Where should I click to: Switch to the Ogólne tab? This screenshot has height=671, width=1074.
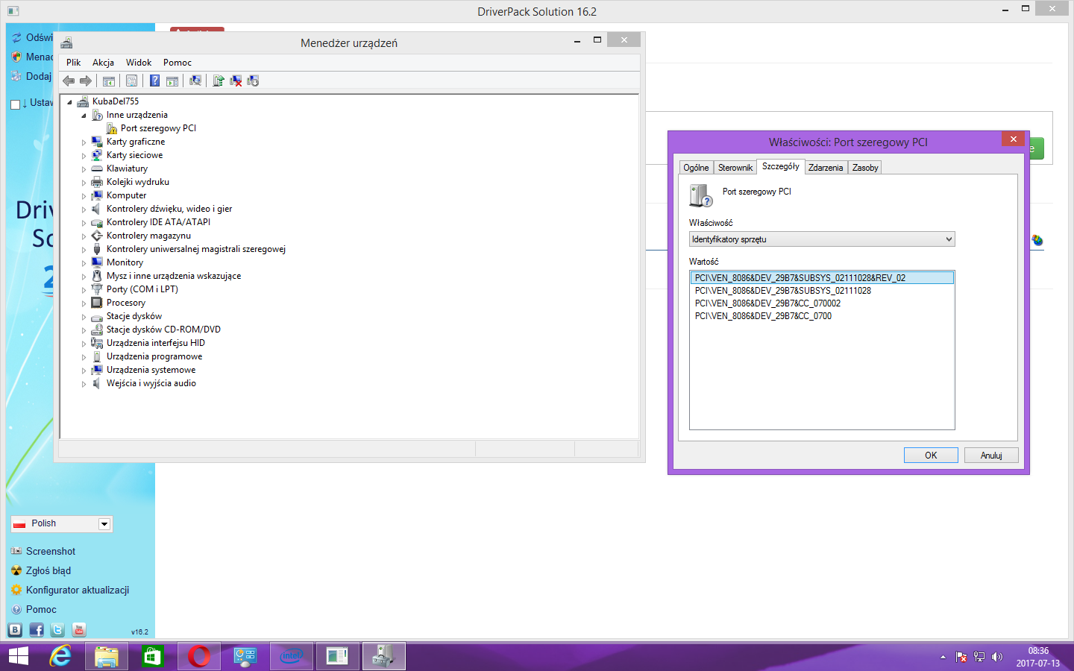[x=696, y=168]
